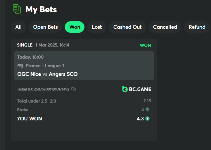Click the Tether coin icon beside winnings
This screenshot has width=211, height=150.
pos(147,118)
